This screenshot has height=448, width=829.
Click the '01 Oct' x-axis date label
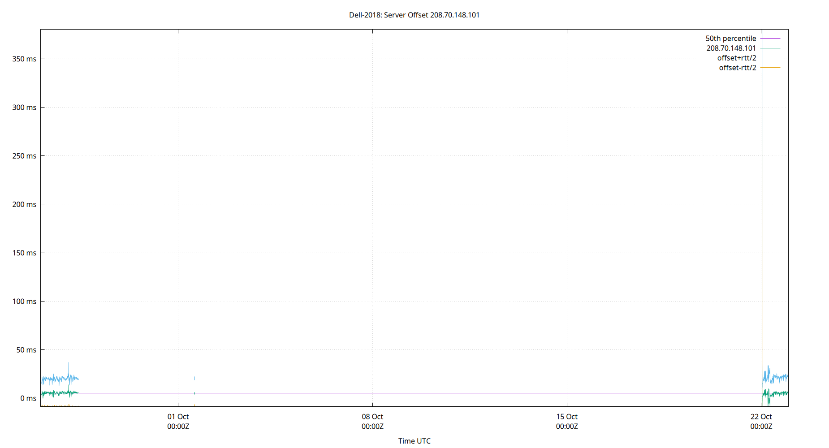click(178, 417)
